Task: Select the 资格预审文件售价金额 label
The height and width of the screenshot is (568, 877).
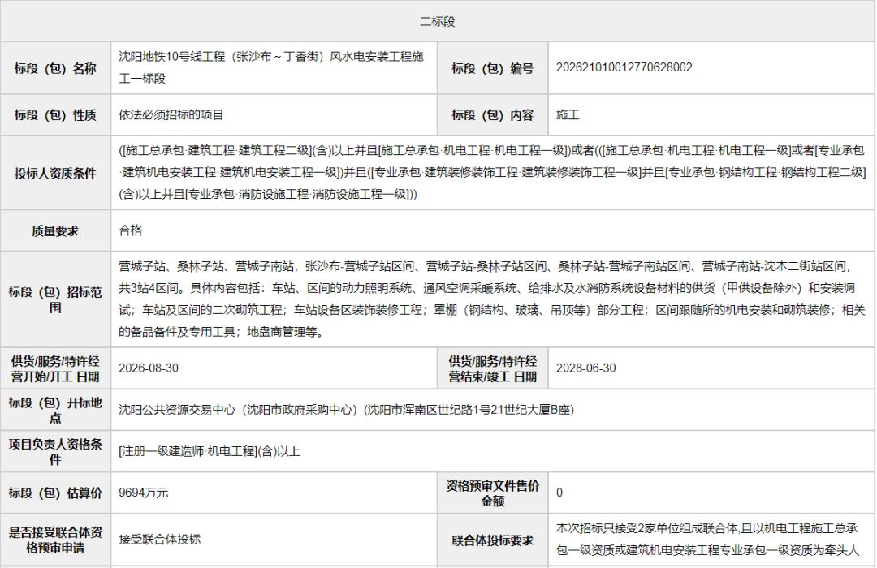Action: [493, 493]
